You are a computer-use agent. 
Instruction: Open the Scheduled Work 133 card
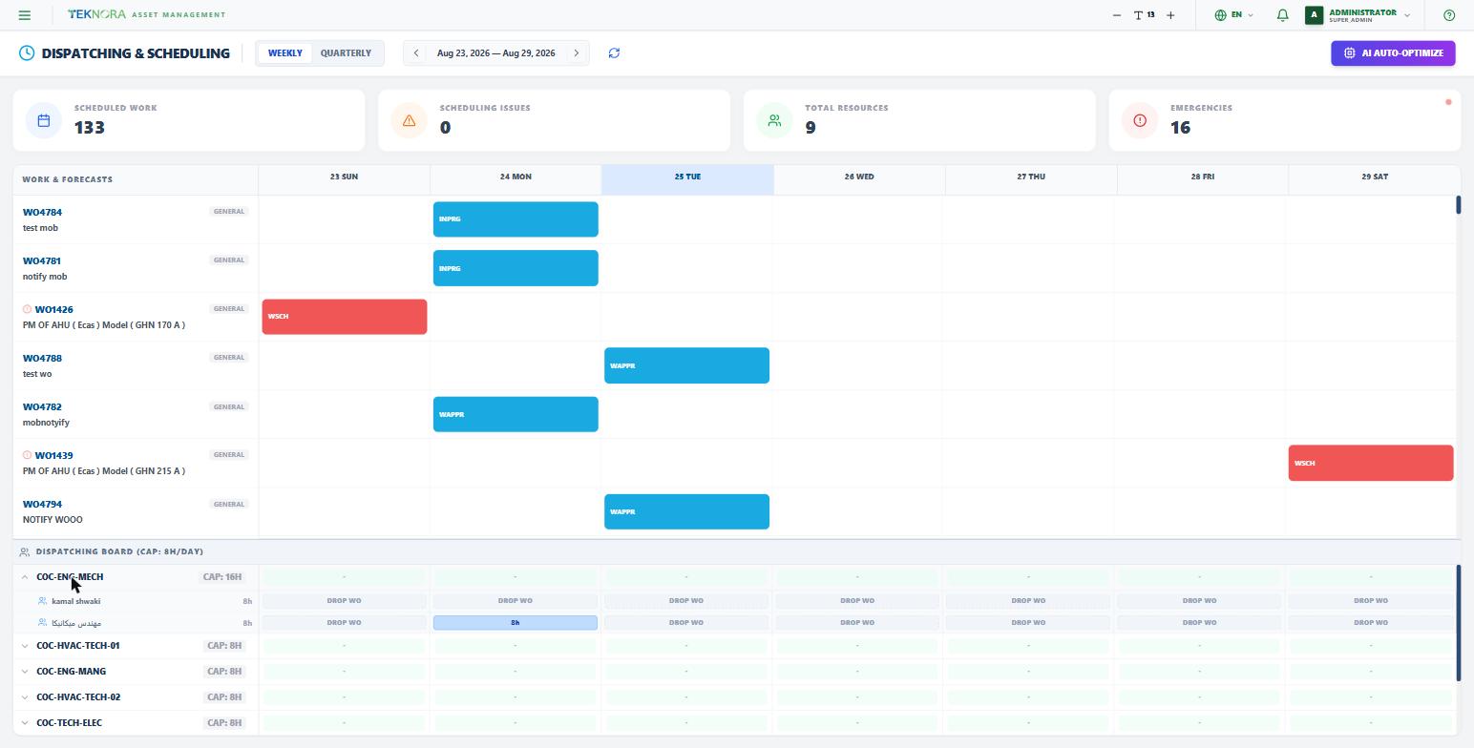pos(189,120)
